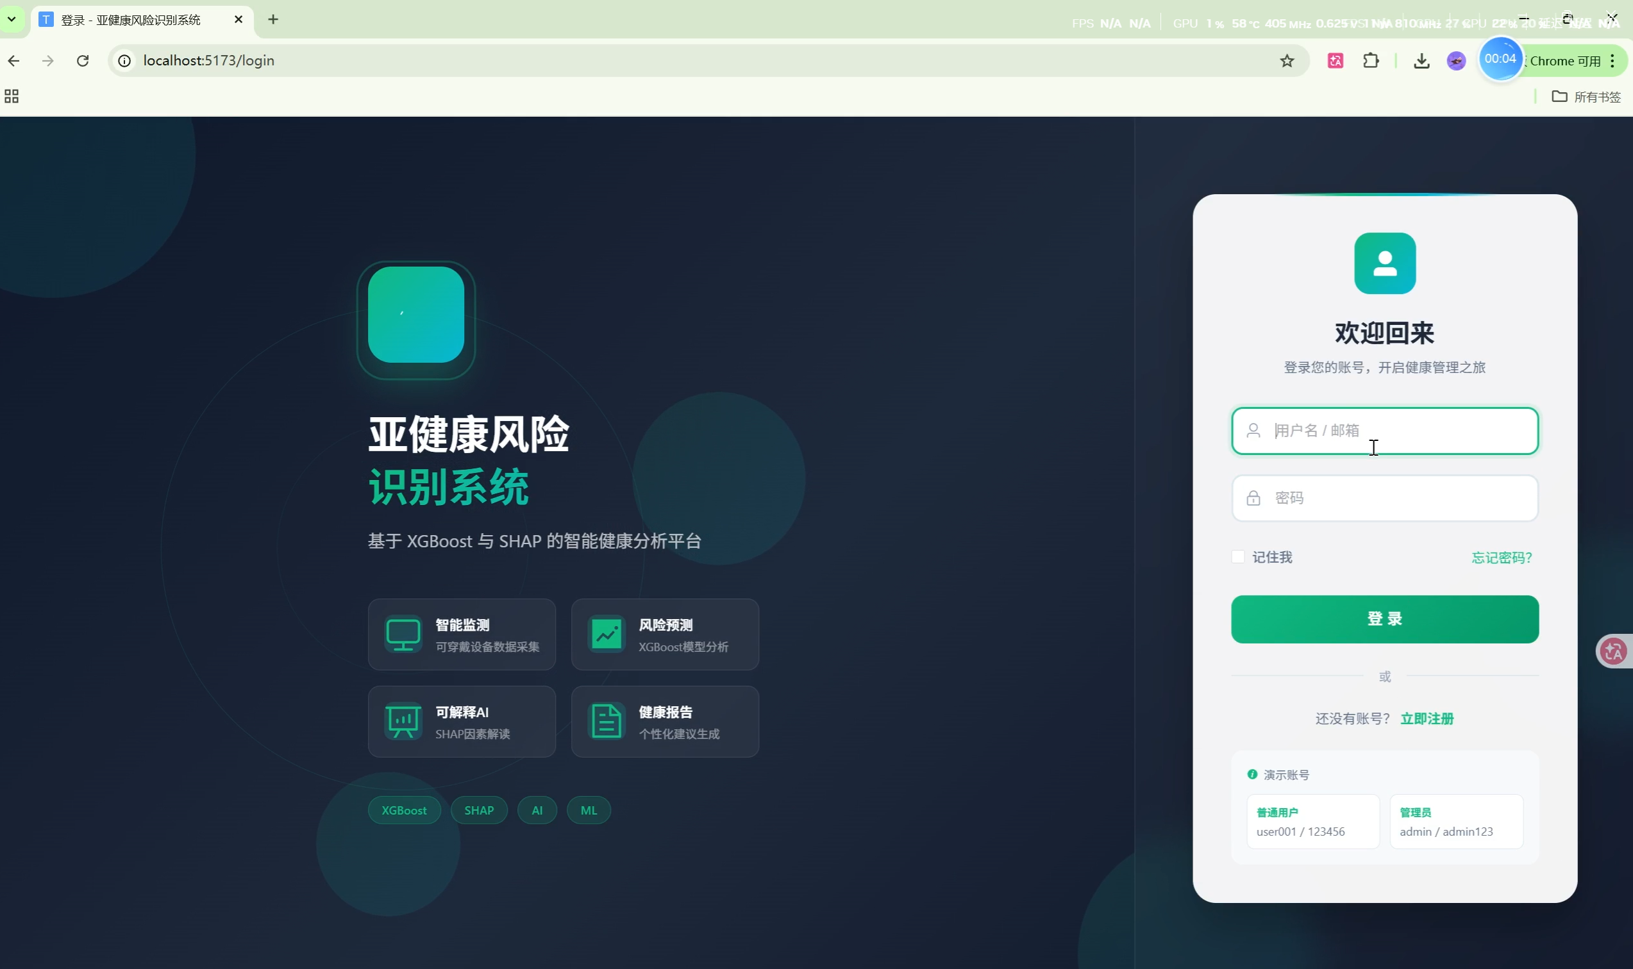1633x969 pixels.
Task: Click the translate extension icon in toolbar
Action: point(1335,61)
